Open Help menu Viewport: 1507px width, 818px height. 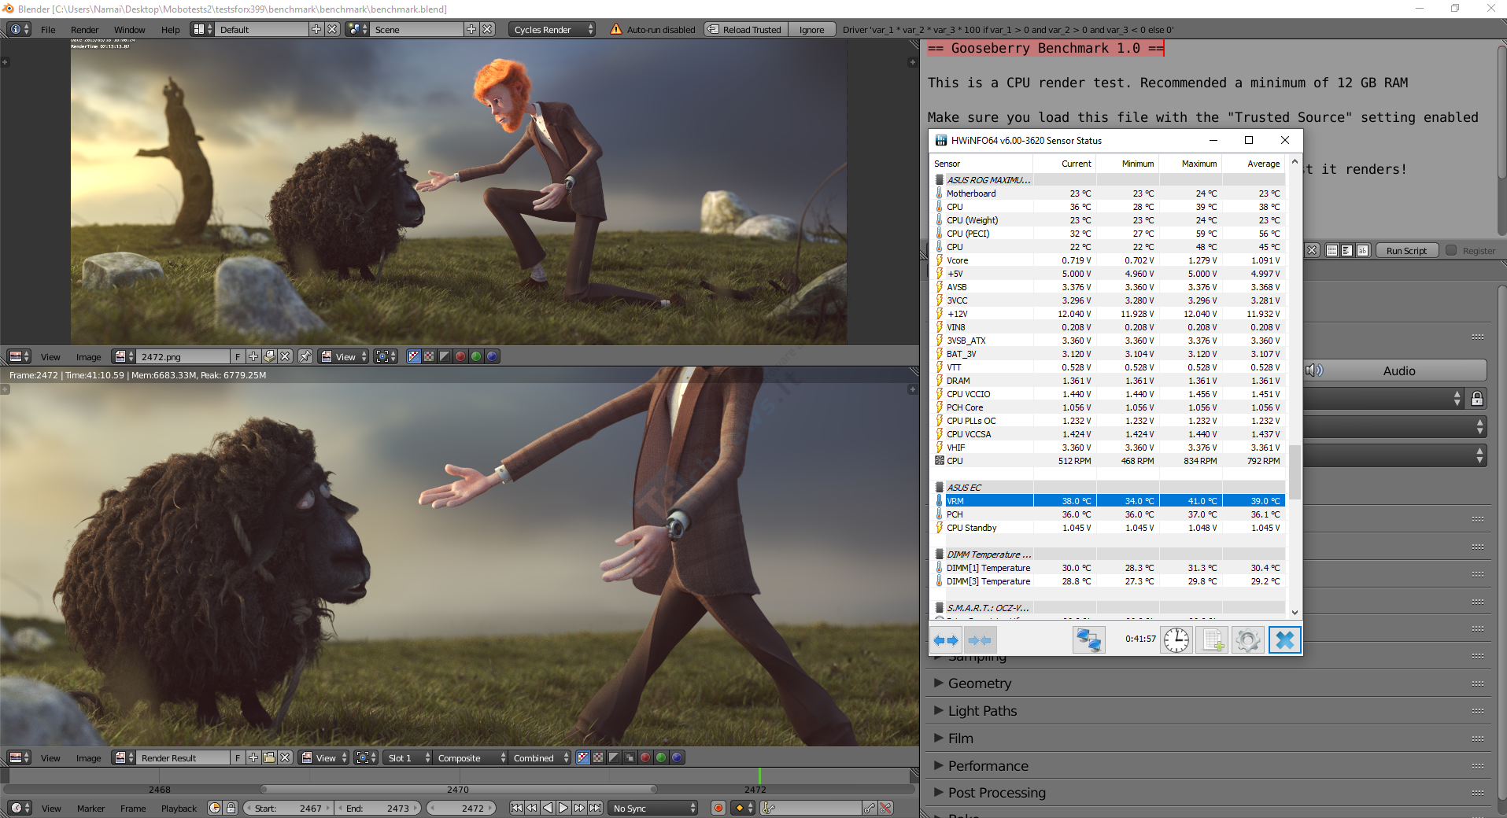pyautogui.click(x=170, y=29)
